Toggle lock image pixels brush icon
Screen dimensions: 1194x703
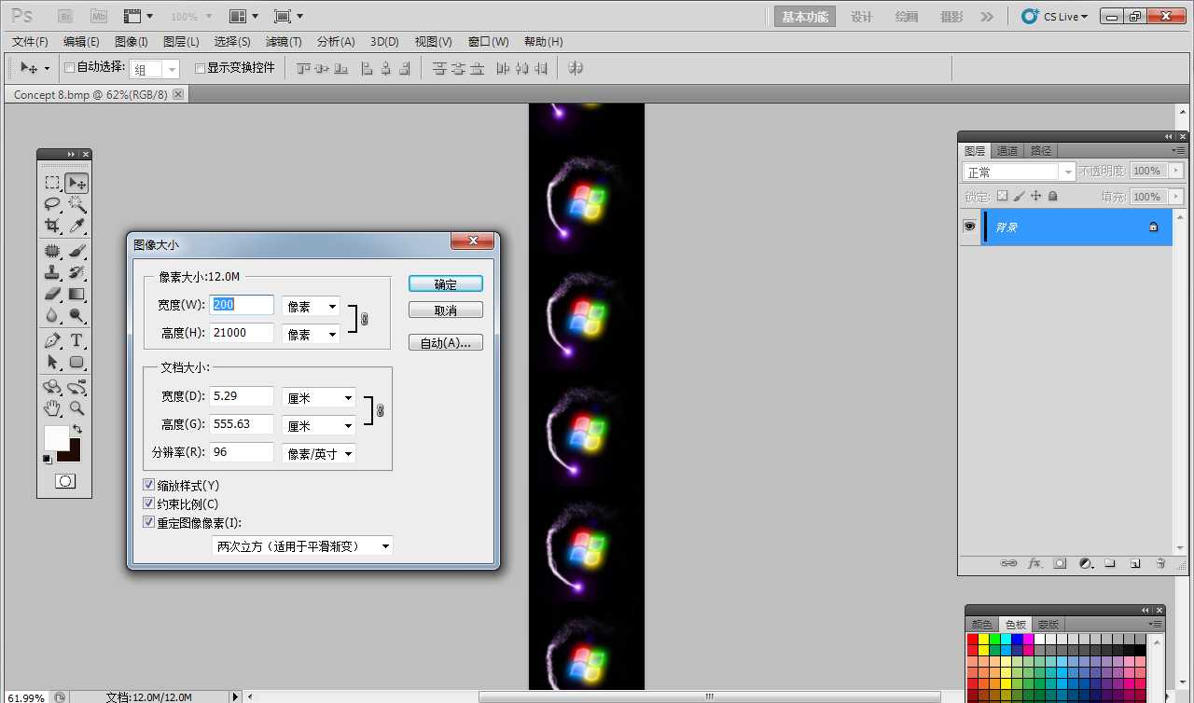1019,196
